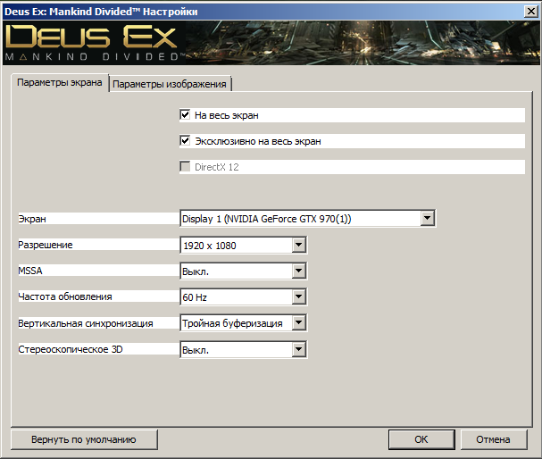This screenshot has width=542, height=459.
Task: Close the settings window with X
Action: [x=531, y=12]
